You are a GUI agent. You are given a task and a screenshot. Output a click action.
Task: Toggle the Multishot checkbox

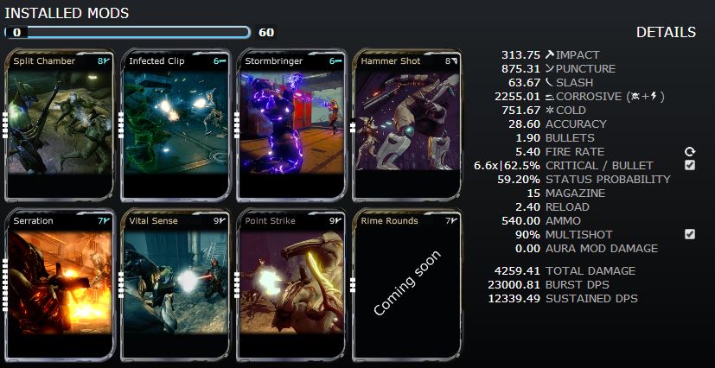click(x=690, y=234)
